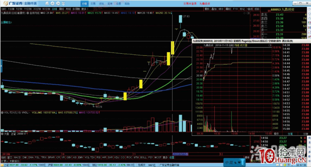Click the 2018/11/15 date marker on timeline
The image size is (311, 167).
click(180, 154)
